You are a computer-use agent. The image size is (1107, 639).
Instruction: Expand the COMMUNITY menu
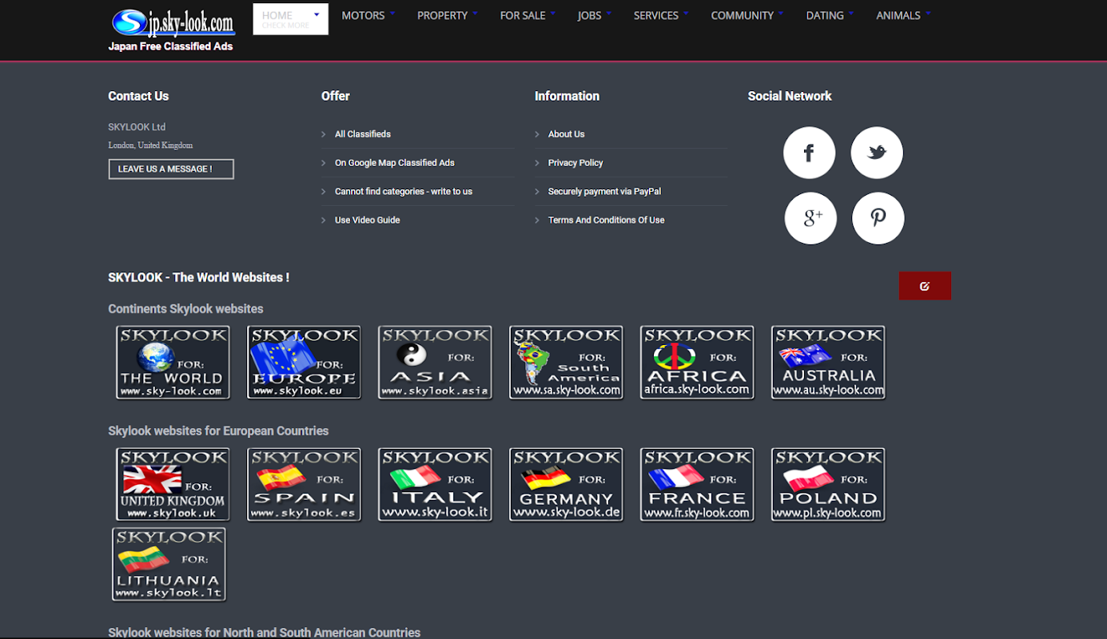pyautogui.click(x=747, y=15)
